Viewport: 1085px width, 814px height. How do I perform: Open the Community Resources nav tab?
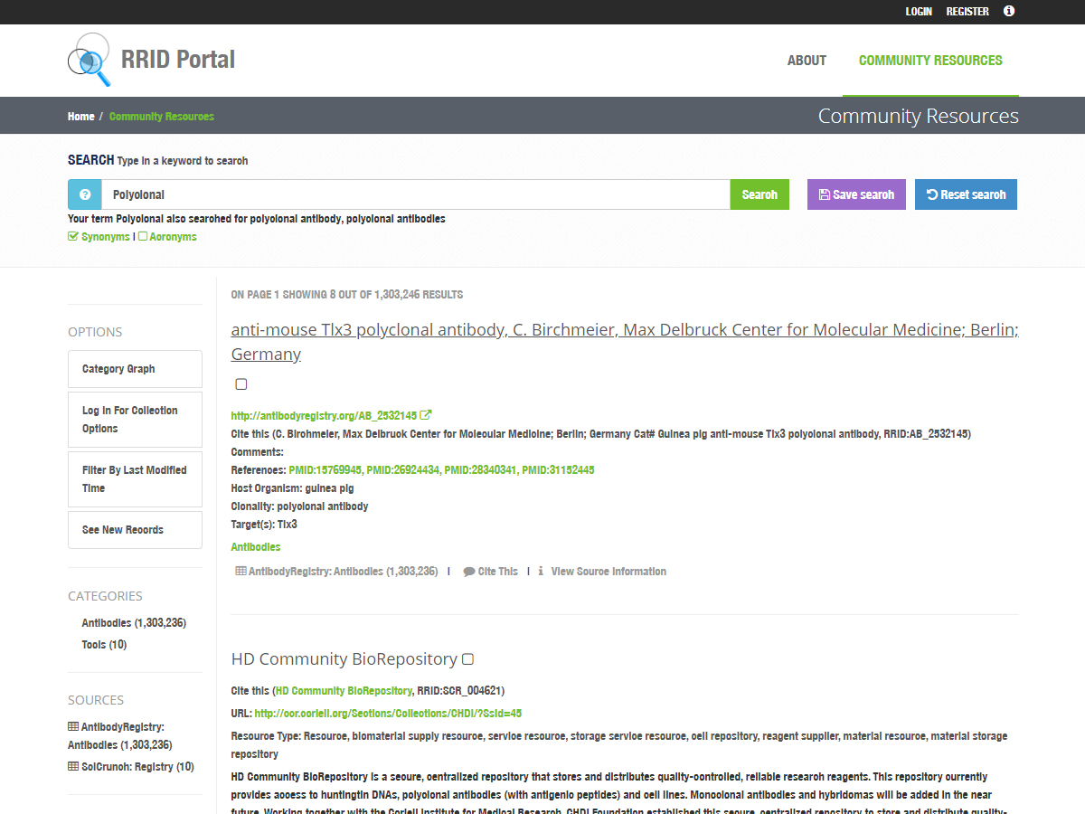point(930,61)
